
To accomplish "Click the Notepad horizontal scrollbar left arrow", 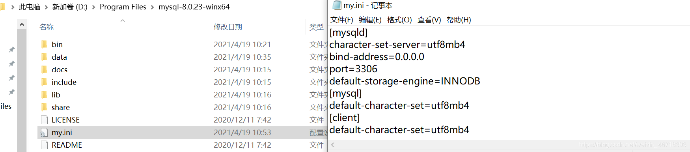I will coord(333,145).
